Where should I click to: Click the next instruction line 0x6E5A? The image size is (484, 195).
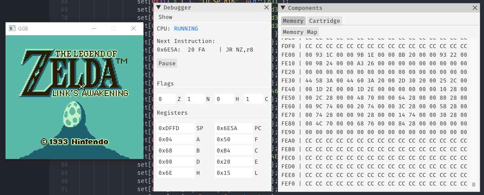pos(205,49)
